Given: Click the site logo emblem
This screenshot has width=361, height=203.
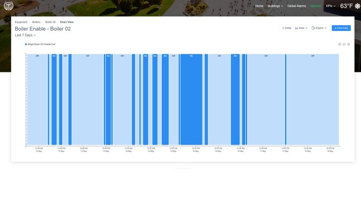Looking at the screenshot, I should point(8,6).
